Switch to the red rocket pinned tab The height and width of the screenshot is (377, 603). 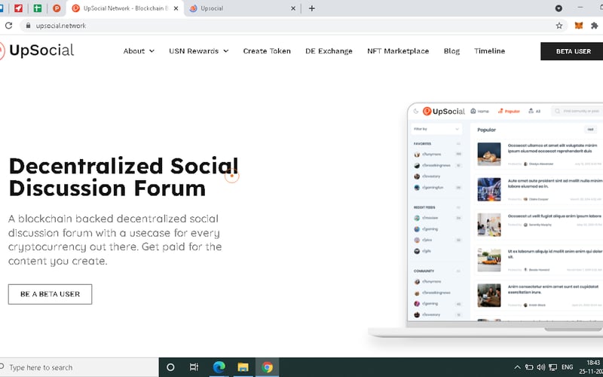18,8
